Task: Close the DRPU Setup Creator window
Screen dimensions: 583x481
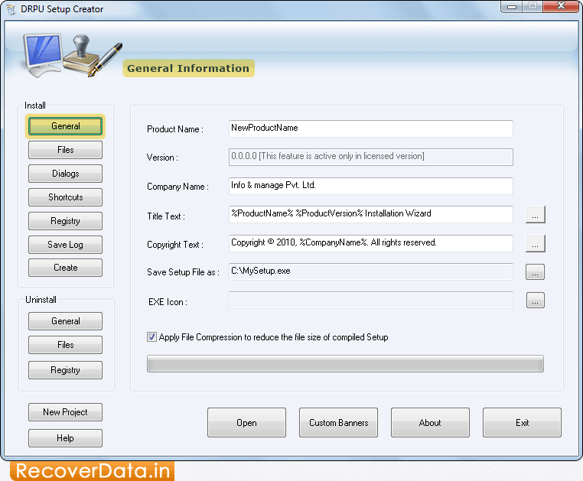Action: (x=561, y=6)
